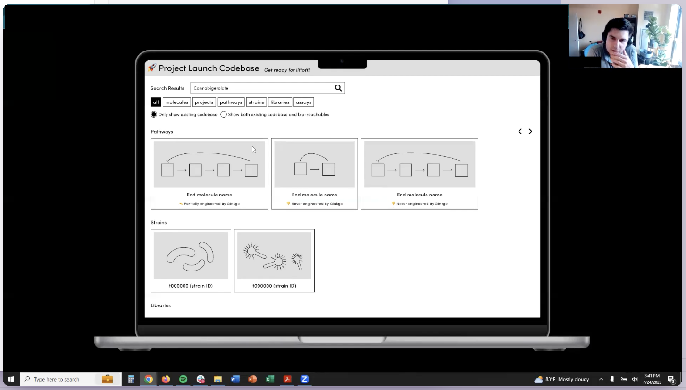Screen dimensions: 686x390
Task: Click the magnifier search icon
Action: (x=338, y=88)
